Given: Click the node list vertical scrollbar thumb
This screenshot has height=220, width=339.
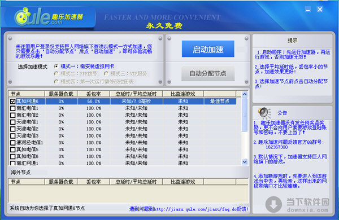Looking at the screenshot, I should click(x=245, y=115).
